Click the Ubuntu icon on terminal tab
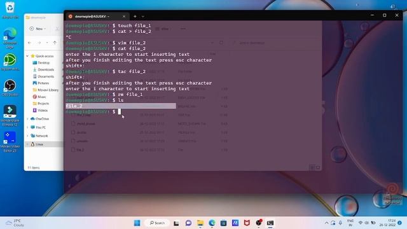Image resolution: width=407 pixels, height=229 pixels. [71, 17]
